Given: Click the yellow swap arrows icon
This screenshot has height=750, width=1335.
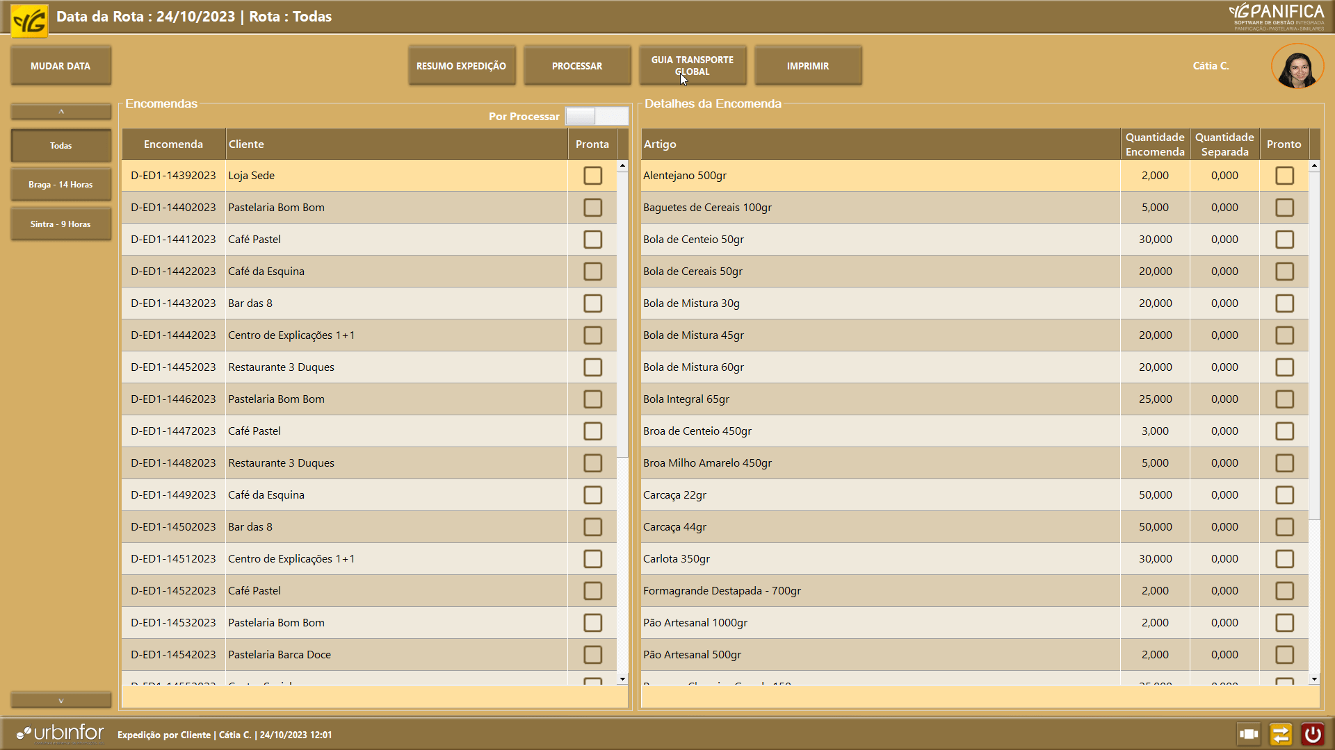Looking at the screenshot, I should coord(1280,734).
